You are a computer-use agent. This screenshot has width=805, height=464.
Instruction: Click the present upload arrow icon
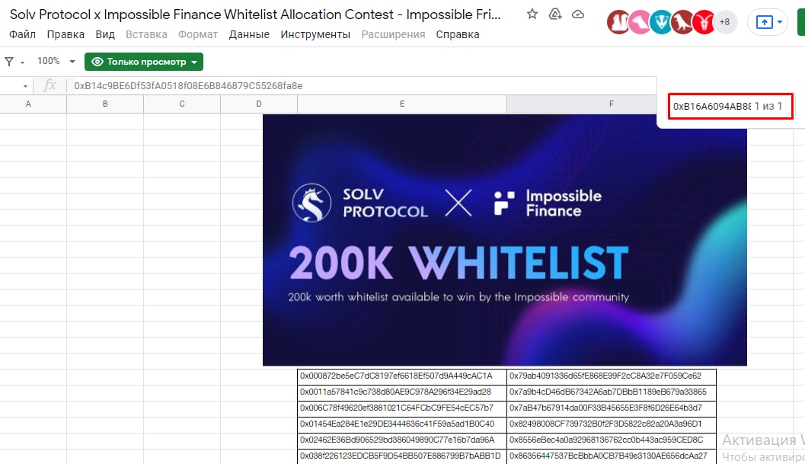[x=764, y=22]
